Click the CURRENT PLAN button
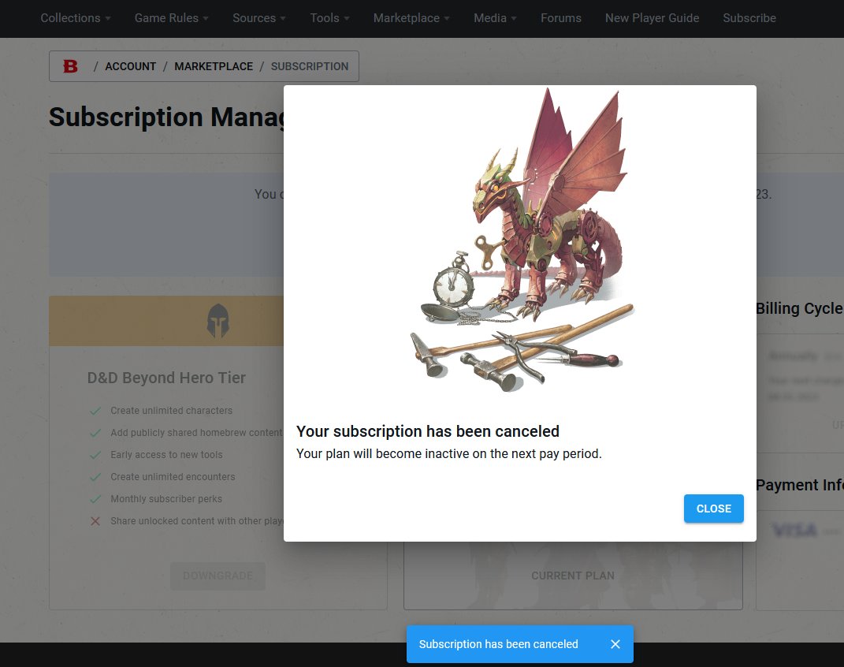Viewport: 844px width, 667px height. pos(573,576)
